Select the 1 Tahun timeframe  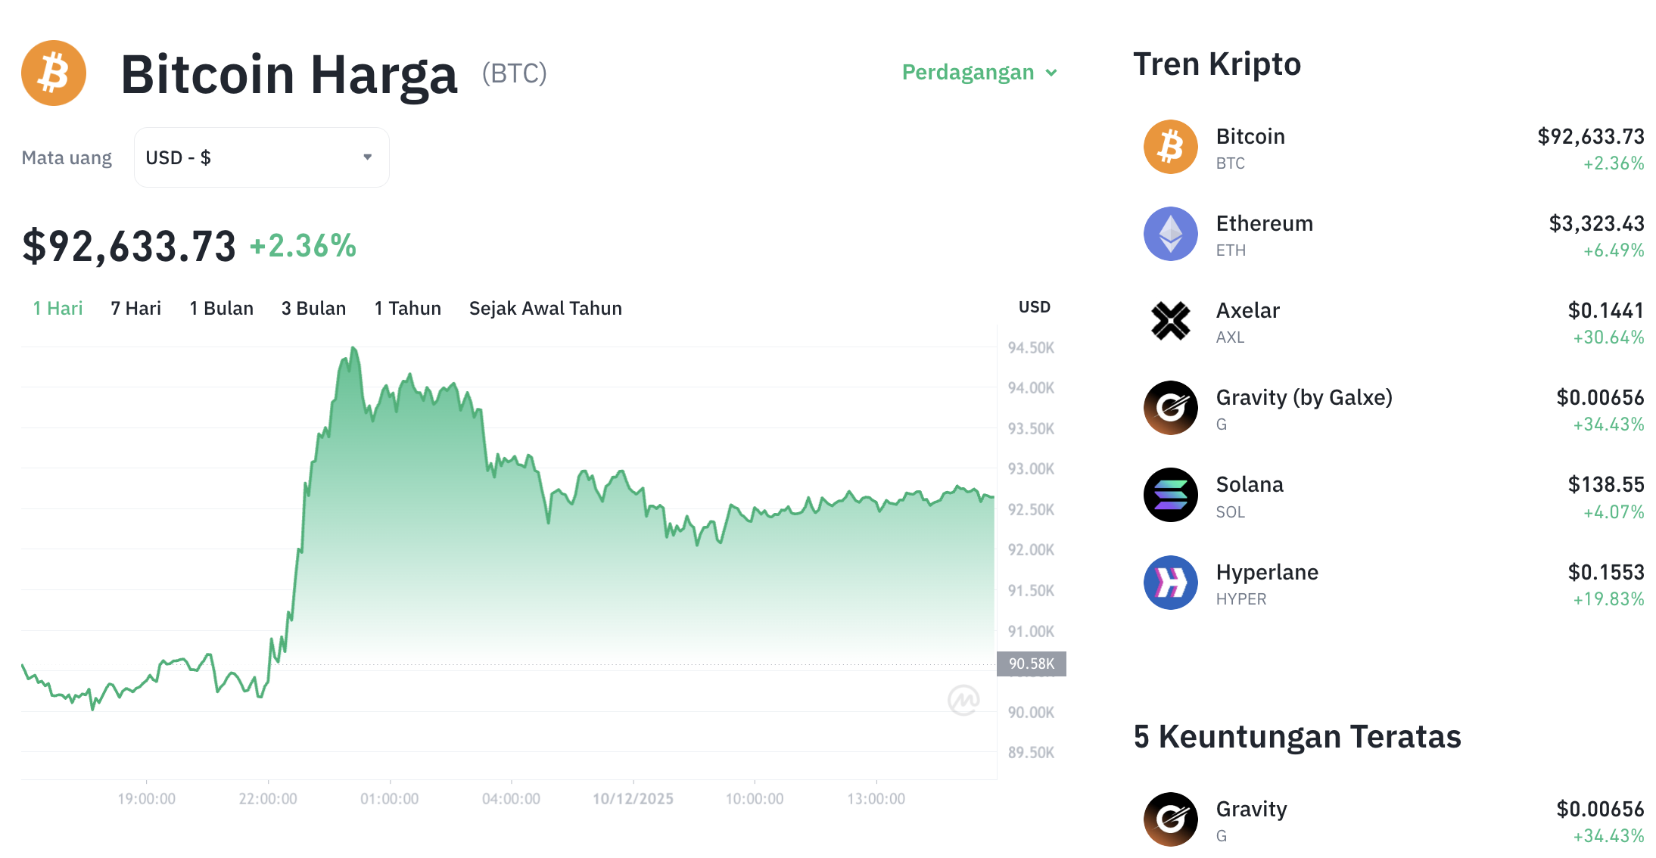click(x=407, y=307)
